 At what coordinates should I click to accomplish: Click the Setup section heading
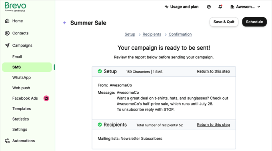(x=110, y=71)
